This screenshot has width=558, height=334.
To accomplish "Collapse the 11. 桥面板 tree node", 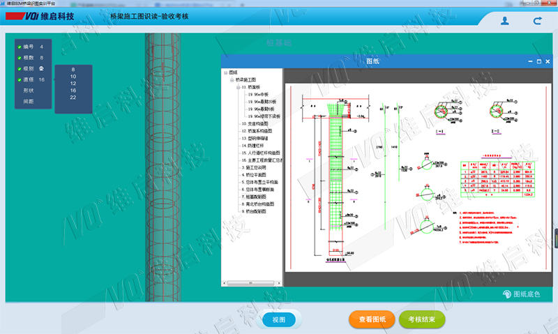I will (x=238, y=88).
